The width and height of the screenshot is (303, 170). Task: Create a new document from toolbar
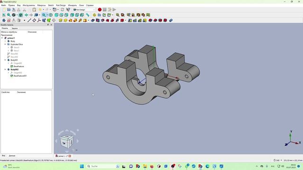[x=4, y=9]
